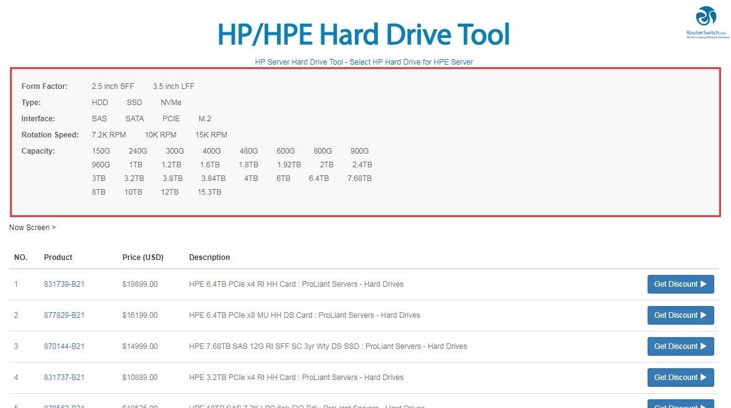This screenshot has width=731, height=408.
Task: Open product 870144-B21 link
Action: 64,346
